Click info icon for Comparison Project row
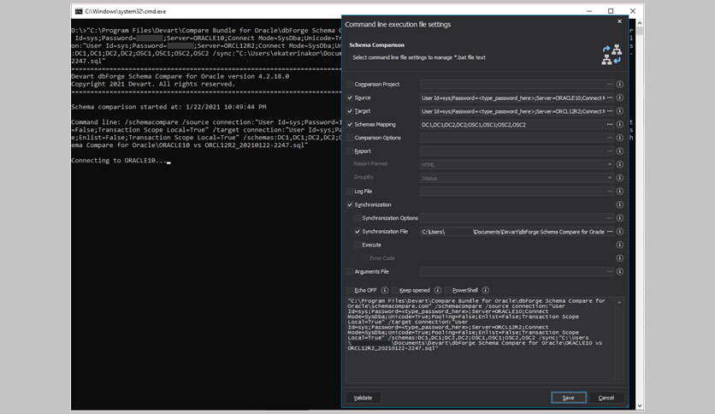The width and height of the screenshot is (715, 414). 620,85
